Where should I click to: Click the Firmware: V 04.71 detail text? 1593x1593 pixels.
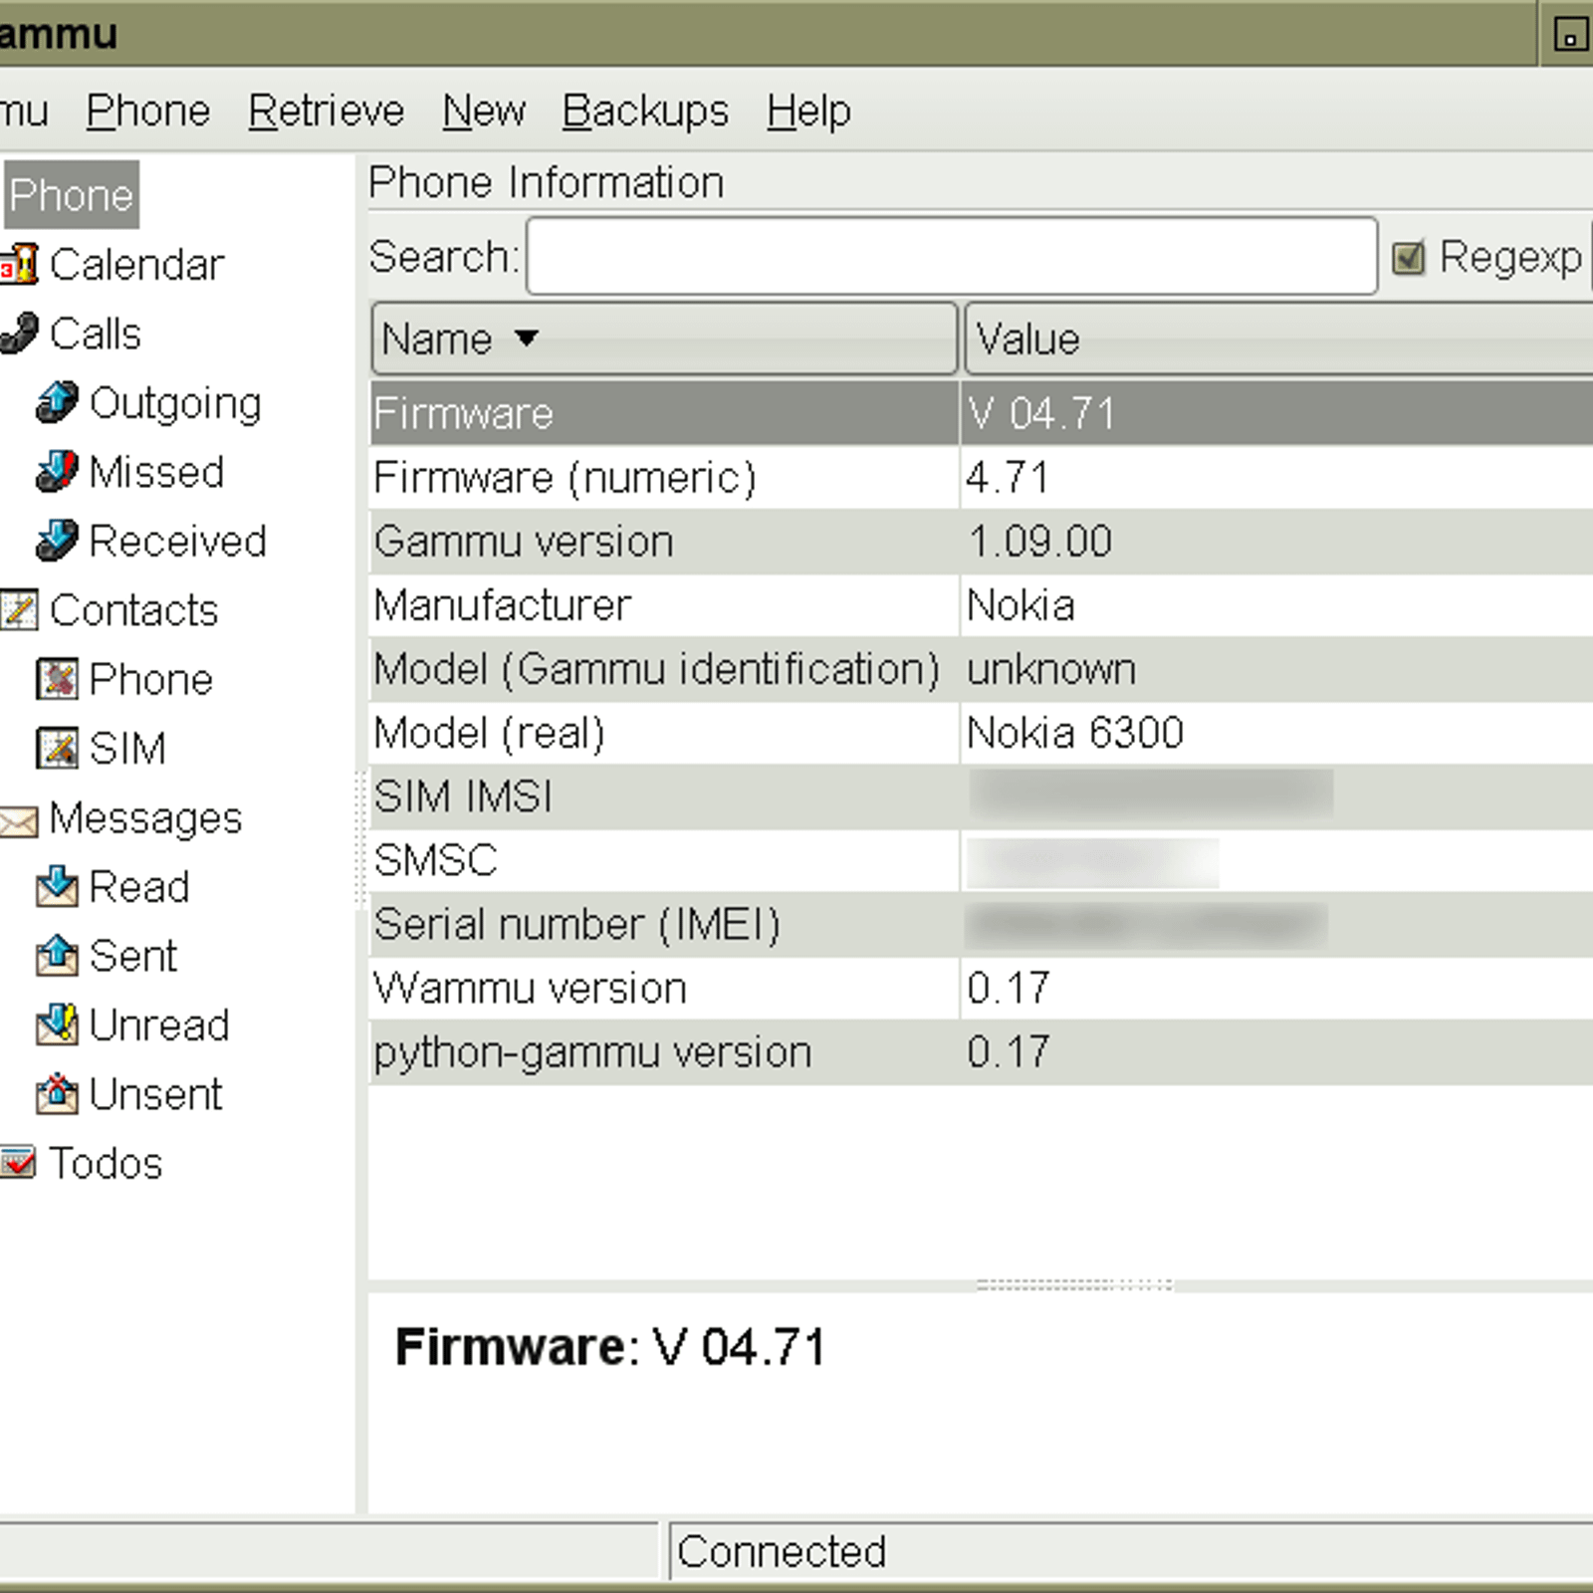tap(610, 1347)
